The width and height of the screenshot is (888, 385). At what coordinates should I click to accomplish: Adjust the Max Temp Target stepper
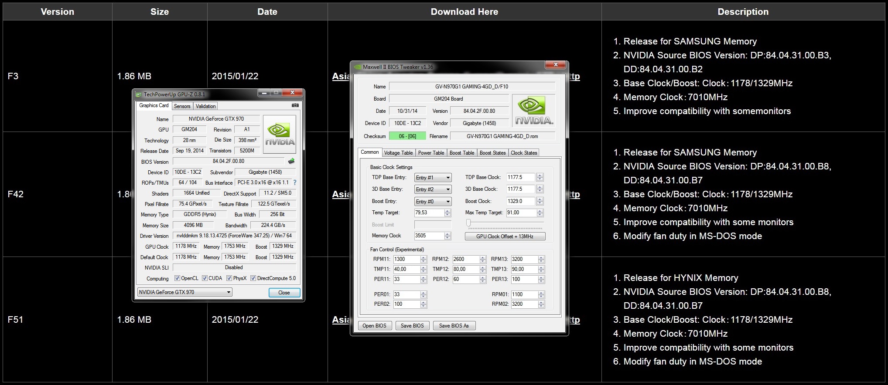pyautogui.click(x=540, y=213)
